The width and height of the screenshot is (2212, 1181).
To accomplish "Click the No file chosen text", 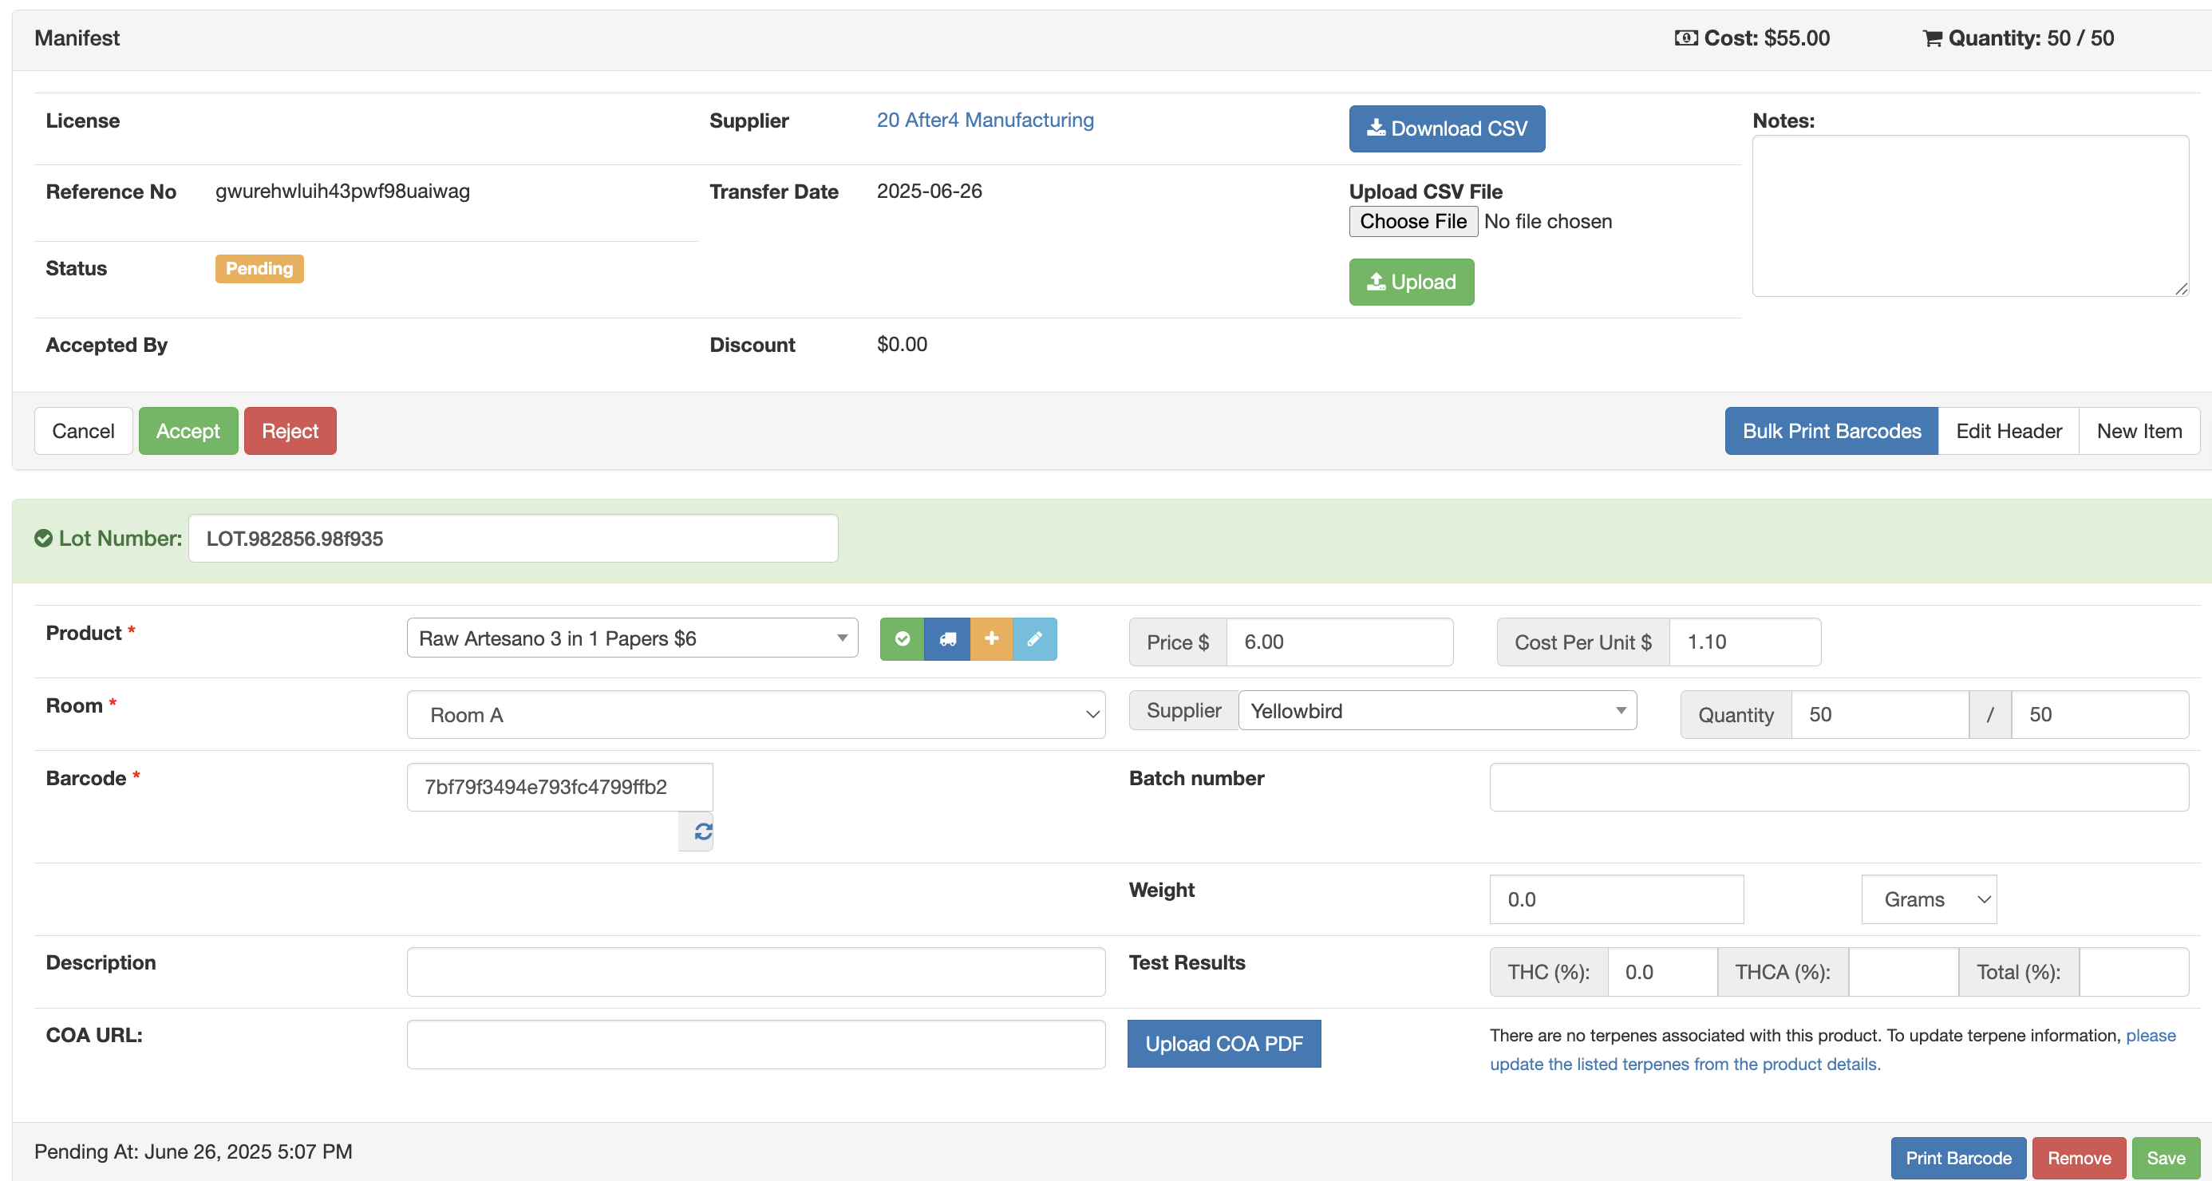I will (x=1547, y=222).
